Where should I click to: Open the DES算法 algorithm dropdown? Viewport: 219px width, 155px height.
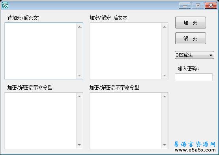(194, 55)
